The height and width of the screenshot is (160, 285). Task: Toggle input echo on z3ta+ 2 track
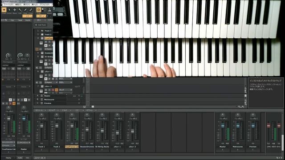pos(57,90)
